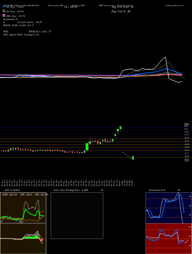Click the white 50 Day legend swatch
Screen dimensions: 192x254
coord(4,11)
